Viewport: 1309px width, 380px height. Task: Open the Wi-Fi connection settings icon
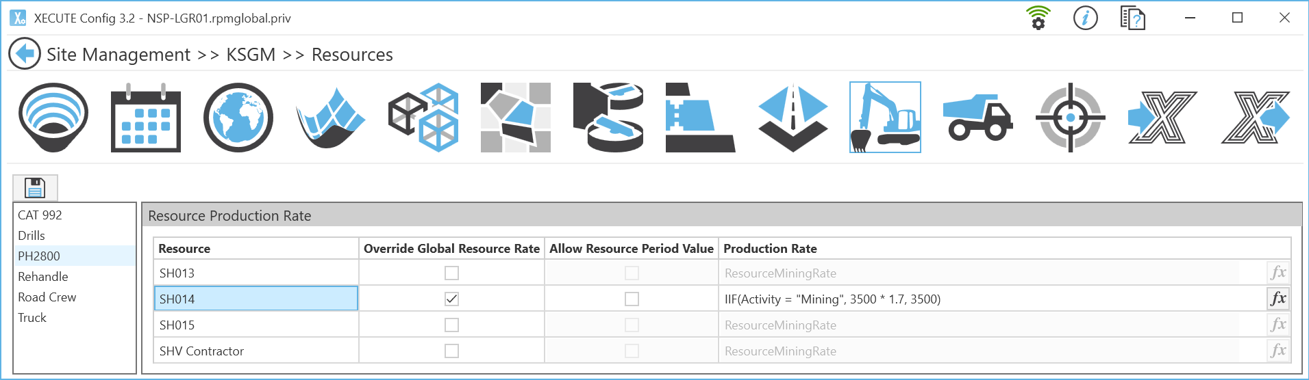pos(1038,18)
